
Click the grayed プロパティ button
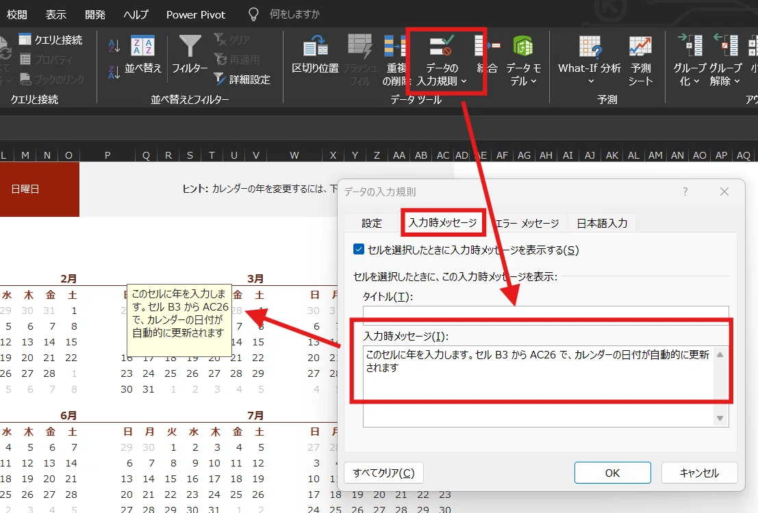pyautogui.click(x=47, y=60)
